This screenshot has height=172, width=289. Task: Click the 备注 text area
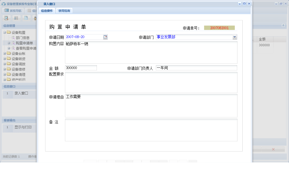pos(151,130)
